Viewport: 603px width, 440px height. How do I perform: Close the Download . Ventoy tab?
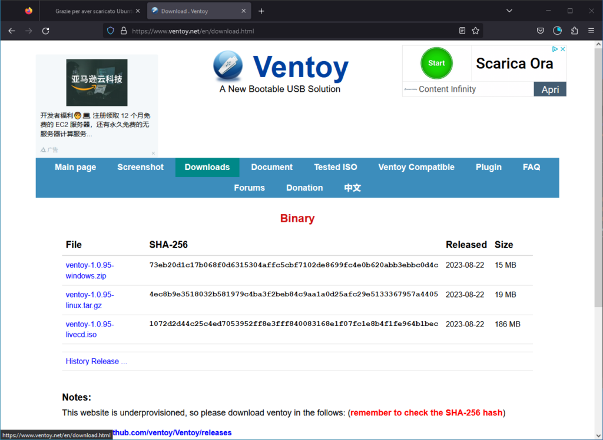[243, 11]
